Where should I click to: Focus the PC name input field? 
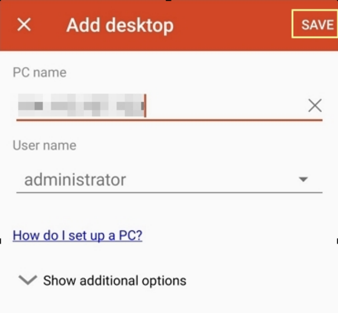click(169, 106)
